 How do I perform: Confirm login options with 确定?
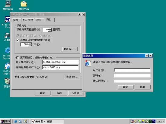[x=126, y=87]
